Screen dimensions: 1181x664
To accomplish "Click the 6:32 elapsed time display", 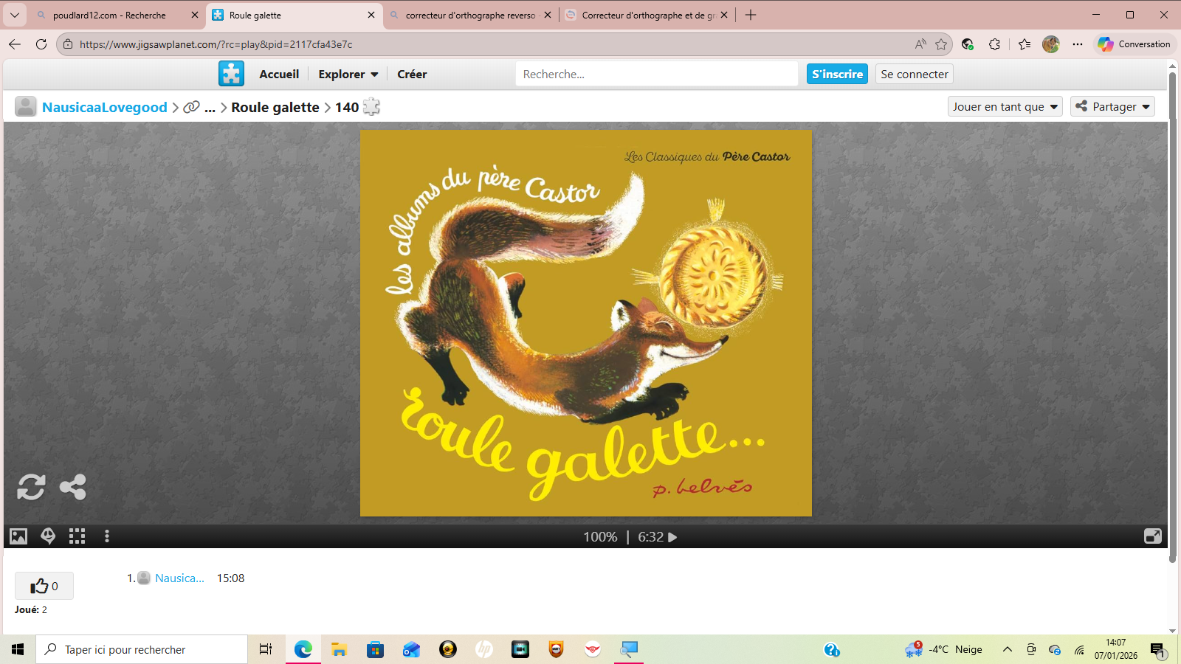I will point(650,537).
